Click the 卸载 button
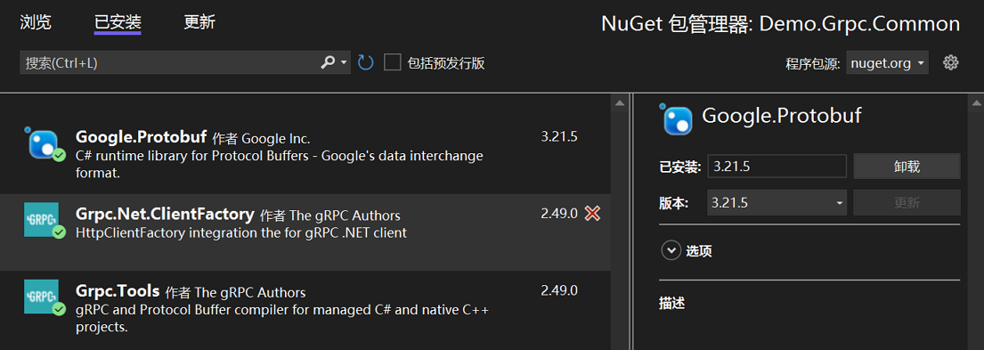The image size is (984, 350). click(907, 167)
